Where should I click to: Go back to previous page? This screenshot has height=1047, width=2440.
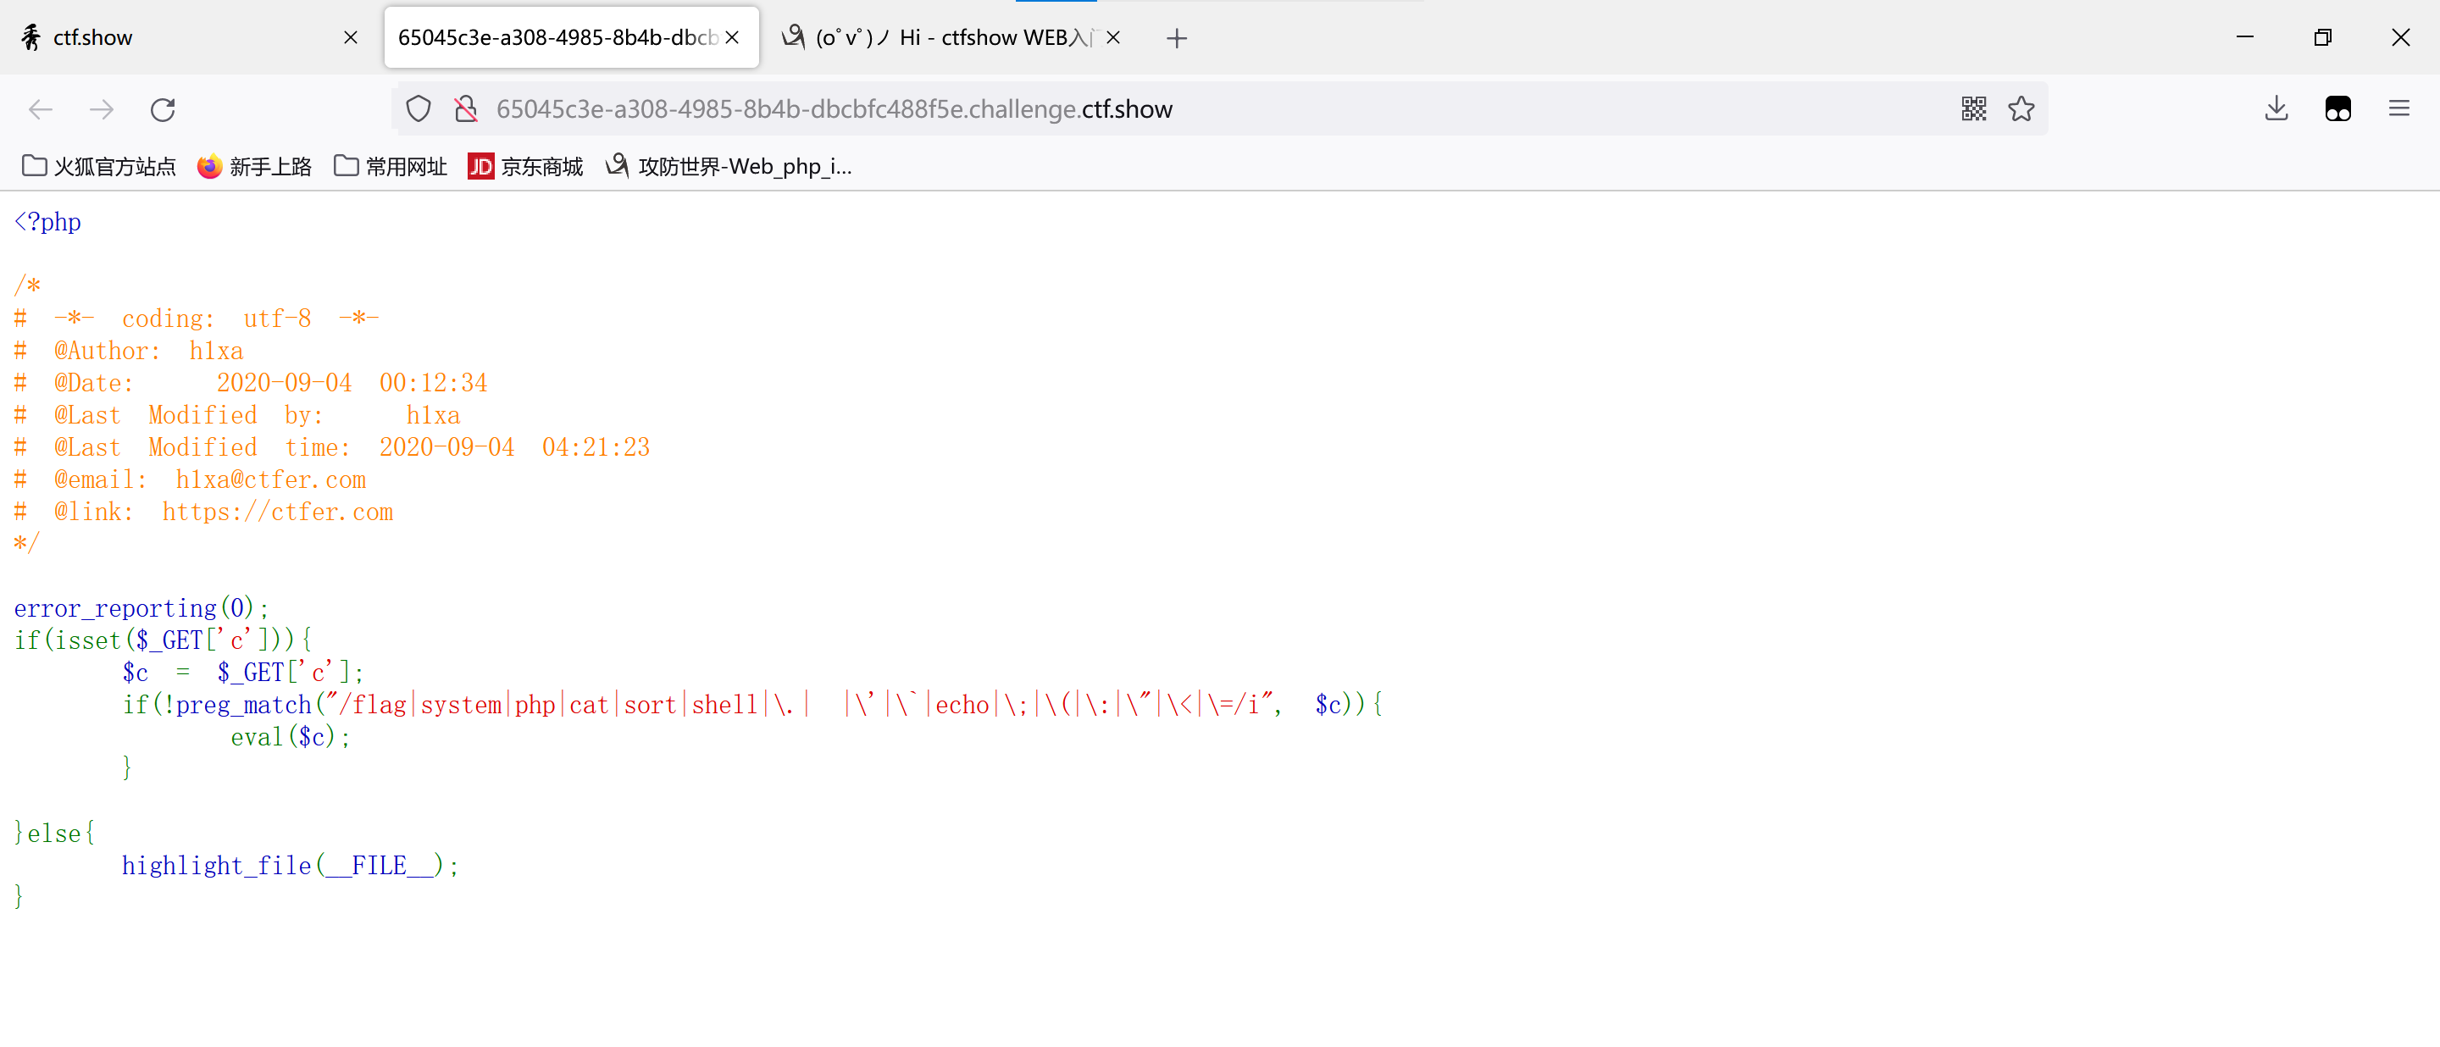(41, 110)
